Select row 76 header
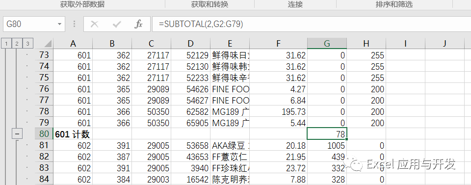This screenshot has width=471, height=185. [44, 89]
